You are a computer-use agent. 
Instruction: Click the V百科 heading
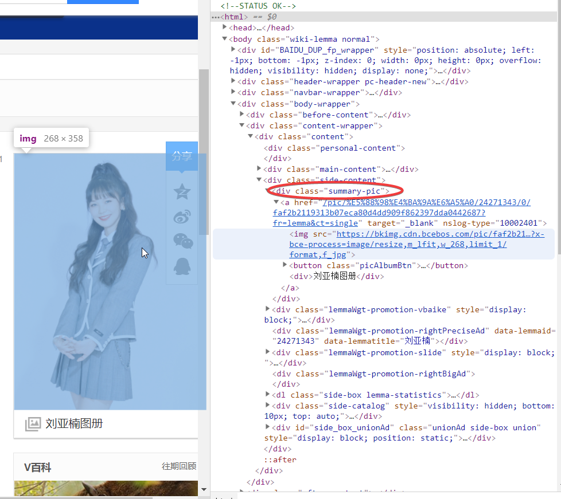37,467
